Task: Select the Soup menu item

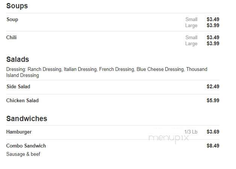Action: (12, 20)
